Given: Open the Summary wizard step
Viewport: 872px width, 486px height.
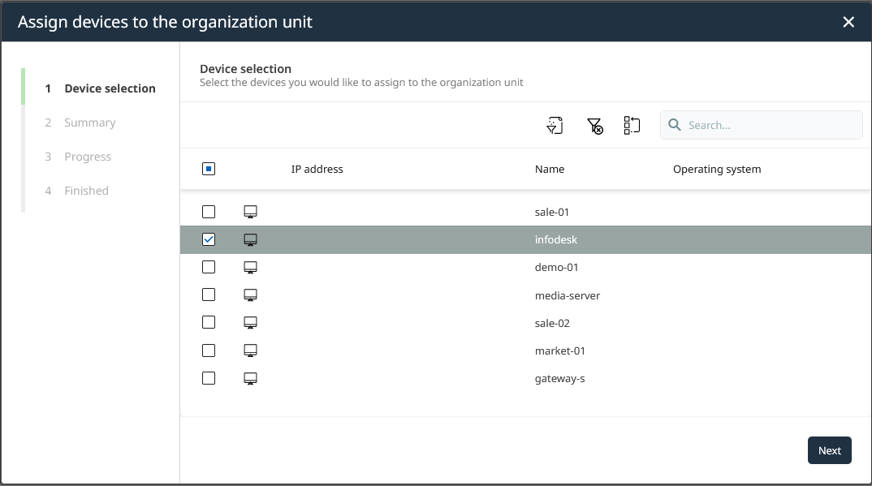Looking at the screenshot, I should (x=89, y=122).
